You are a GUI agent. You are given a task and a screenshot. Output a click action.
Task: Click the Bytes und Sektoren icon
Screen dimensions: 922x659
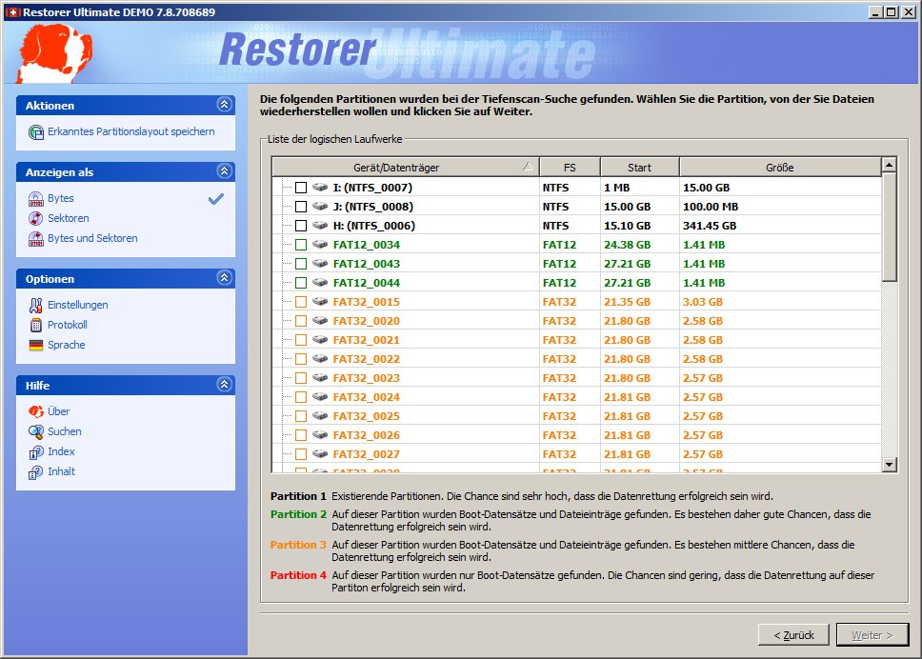point(36,239)
